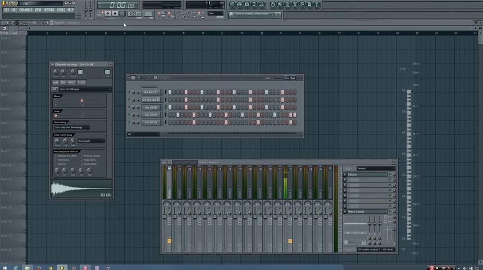Open the CHANNELS menu
Image resolution: width=483 pixels, height=270 pixels.
tap(26, 10)
